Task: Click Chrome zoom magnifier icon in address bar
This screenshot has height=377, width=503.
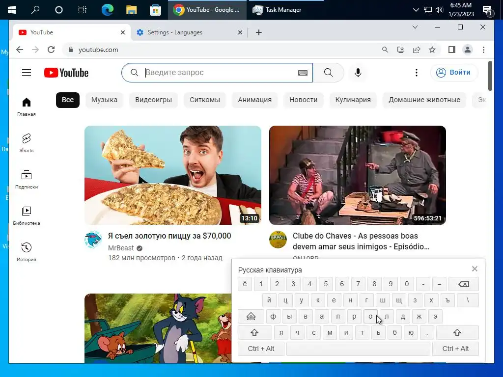Action: click(x=385, y=50)
